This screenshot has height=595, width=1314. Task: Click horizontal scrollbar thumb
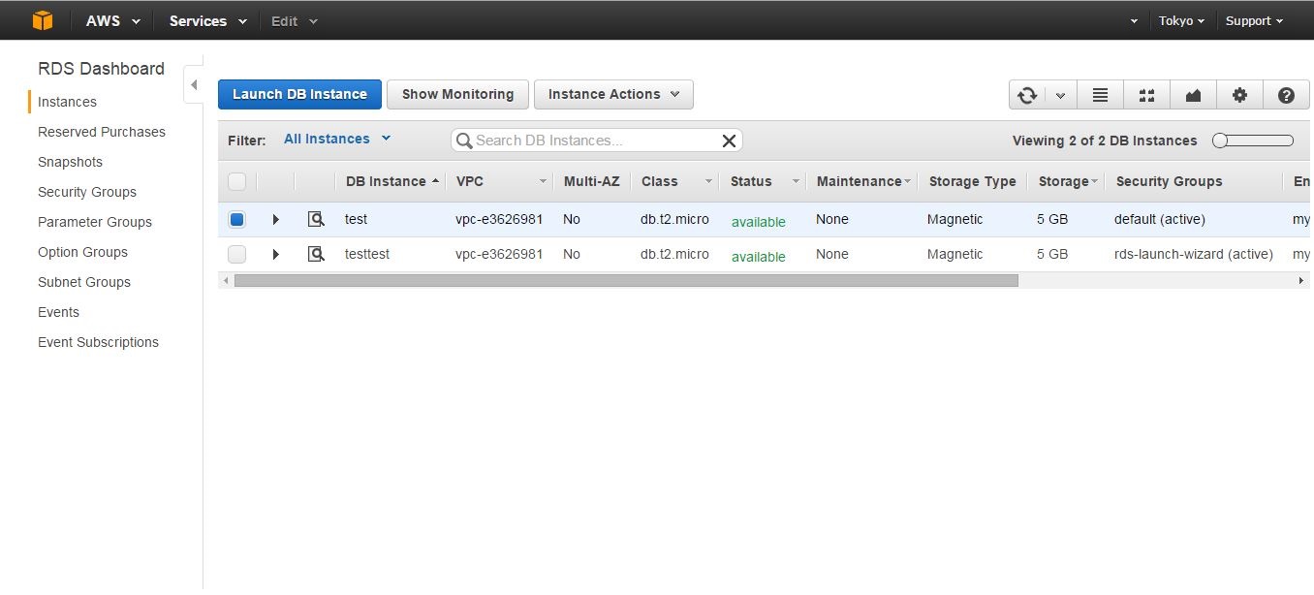tap(626, 280)
